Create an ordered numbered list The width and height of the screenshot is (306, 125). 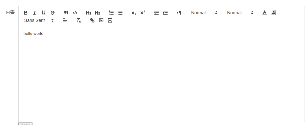(x=111, y=13)
